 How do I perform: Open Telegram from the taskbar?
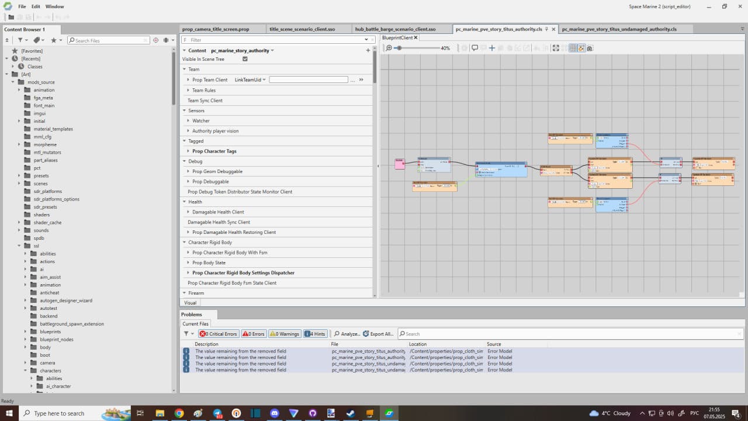tap(217, 413)
